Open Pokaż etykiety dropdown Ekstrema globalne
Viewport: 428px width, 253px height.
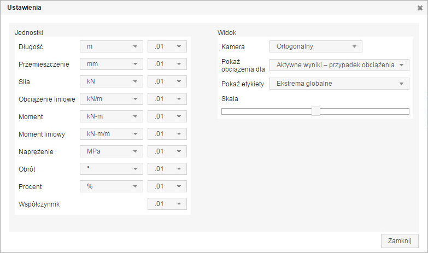(x=339, y=84)
